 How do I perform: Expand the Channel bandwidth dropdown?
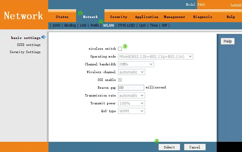(136, 64)
